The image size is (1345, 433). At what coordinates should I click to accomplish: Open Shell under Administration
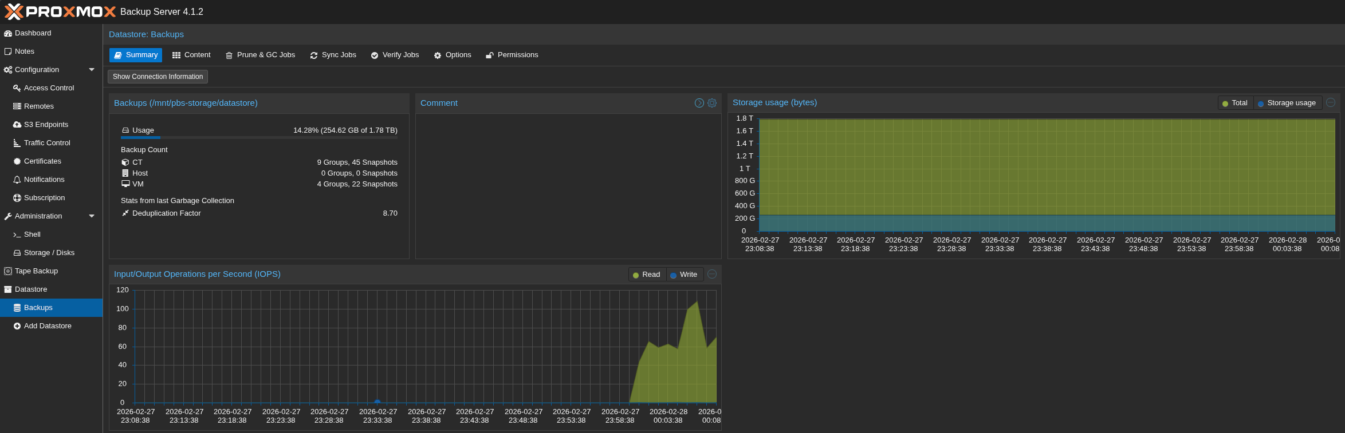(x=32, y=235)
